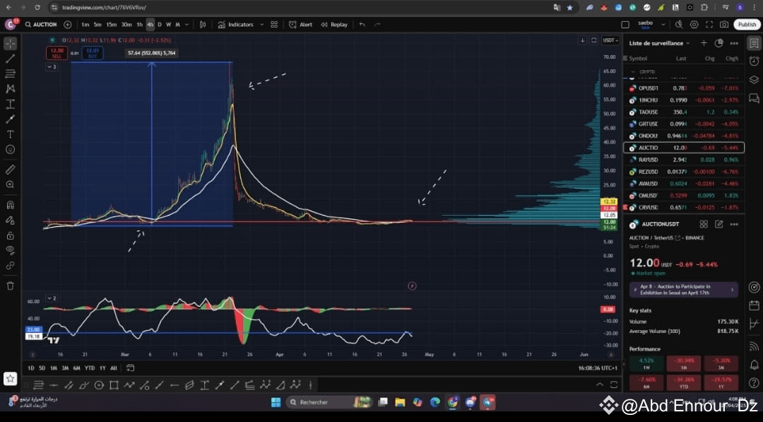
Task: Open the Indicators dropdown chevron
Action: (261, 24)
